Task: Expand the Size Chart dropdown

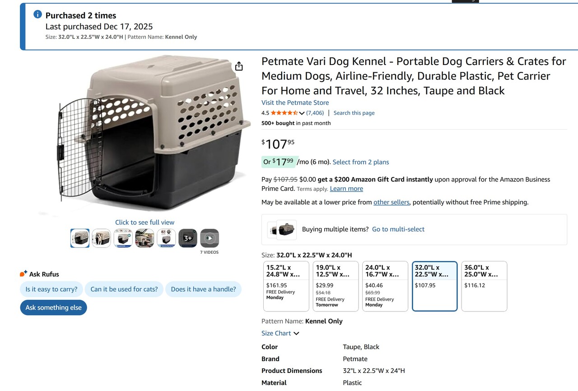Action: coord(280,333)
